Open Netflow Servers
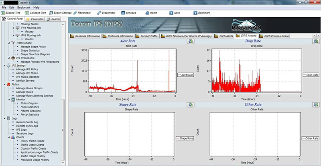The image size is (321, 166). point(25,81)
